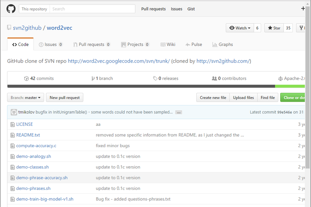
Task: Open the Clone or download dropdown
Action: [293, 97]
